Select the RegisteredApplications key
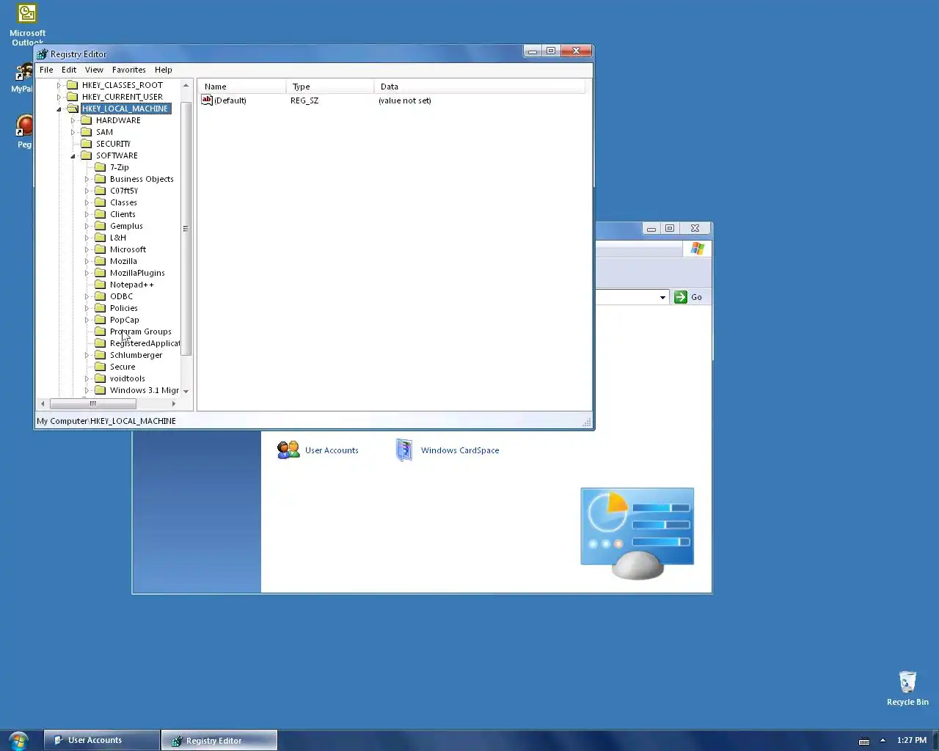 pyautogui.click(x=145, y=343)
